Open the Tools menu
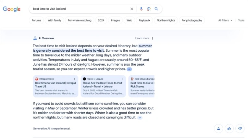The image size is (248, 138). [241, 20]
